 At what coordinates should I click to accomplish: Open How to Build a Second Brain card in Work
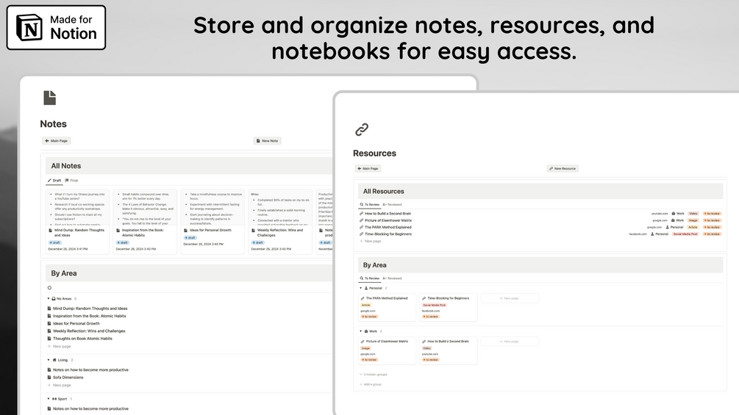449,350
